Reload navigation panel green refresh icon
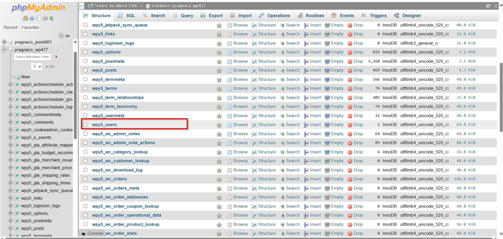This screenshot has width=503, height=239. [51, 18]
